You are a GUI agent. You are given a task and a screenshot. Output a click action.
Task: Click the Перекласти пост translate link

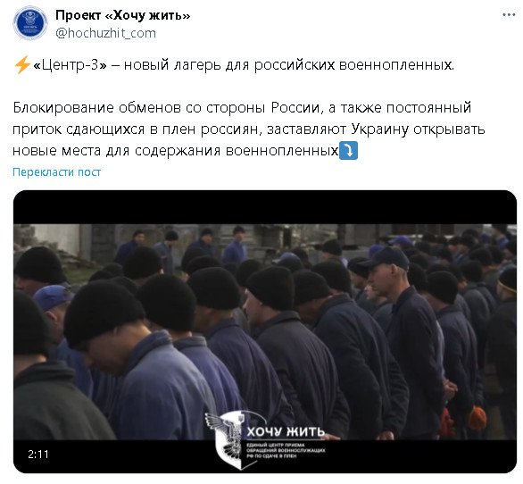(x=57, y=172)
